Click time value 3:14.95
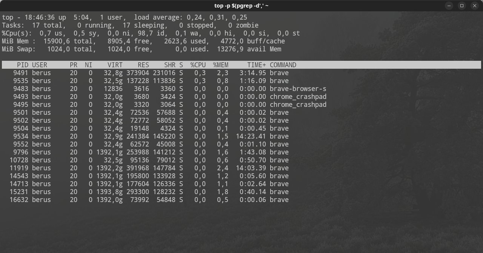This screenshot has width=483, height=253. point(253,73)
